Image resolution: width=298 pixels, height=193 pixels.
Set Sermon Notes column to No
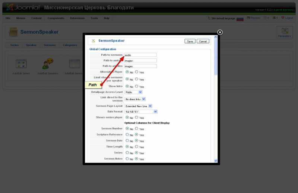point(127,159)
